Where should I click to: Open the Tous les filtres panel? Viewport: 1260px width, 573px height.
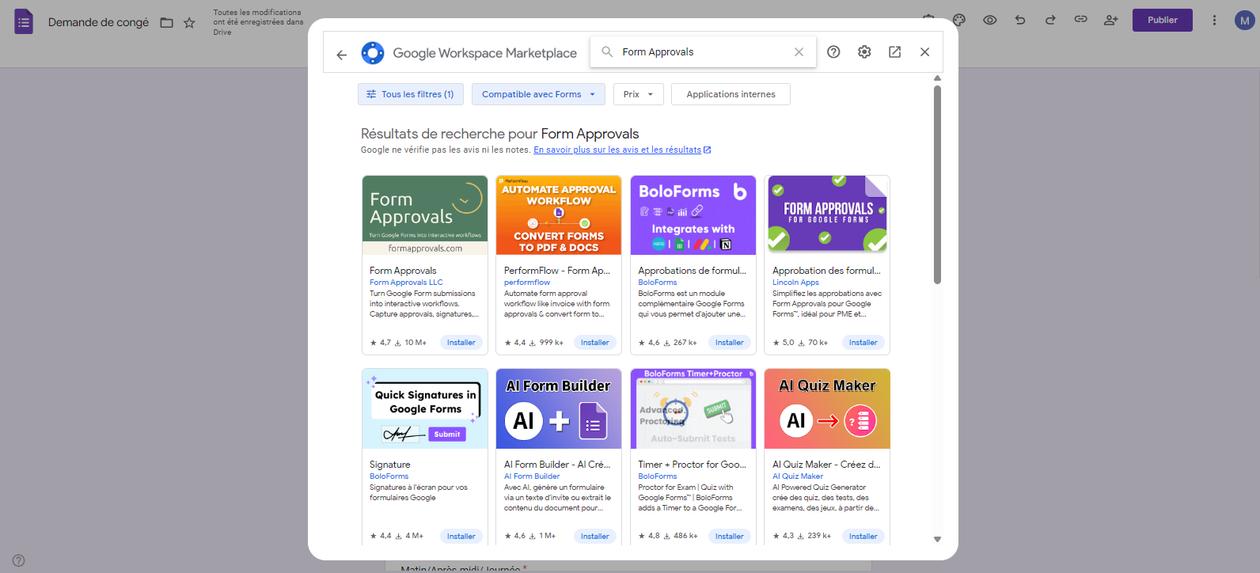pyautogui.click(x=411, y=94)
